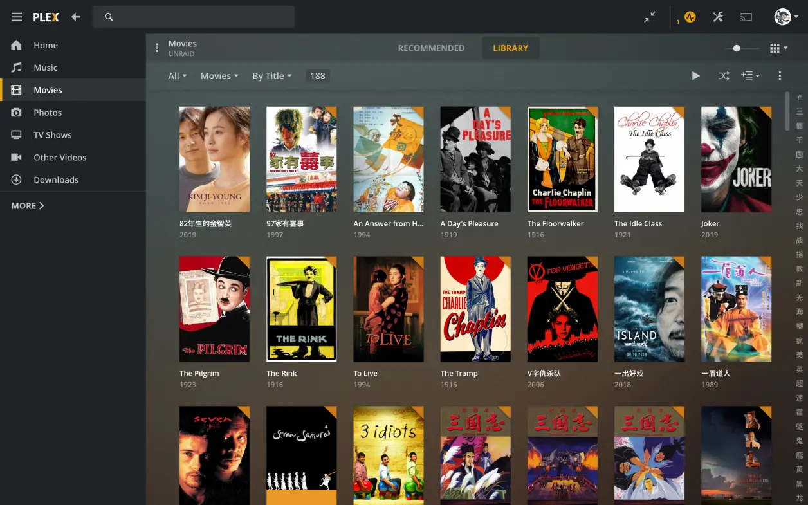
Task: Switch to the Recommended tab
Action: (431, 48)
